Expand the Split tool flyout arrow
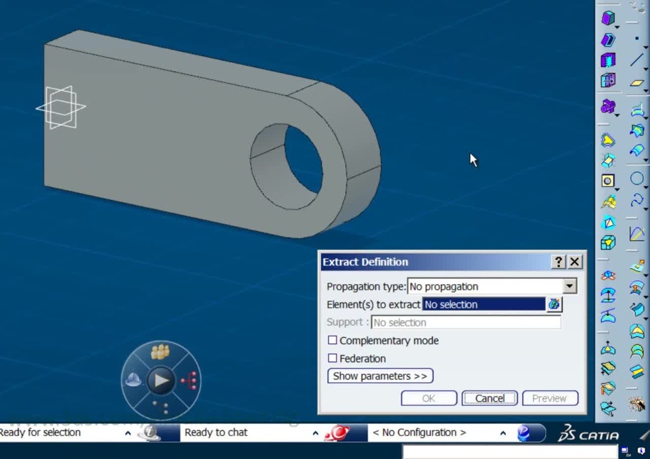The height and width of the screenshot is (459, 650). click(x=617, y=26)
